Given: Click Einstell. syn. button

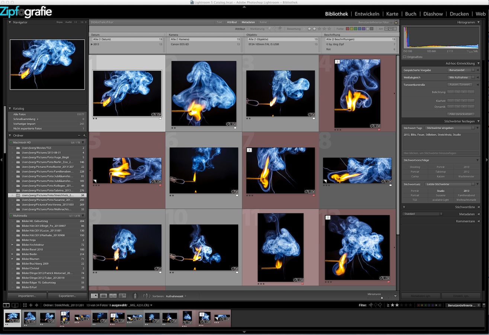Looking at the screenshot, I should 461,296.
